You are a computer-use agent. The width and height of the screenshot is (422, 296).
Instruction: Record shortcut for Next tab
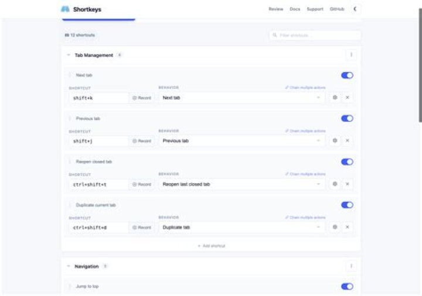tap(142, 98)
